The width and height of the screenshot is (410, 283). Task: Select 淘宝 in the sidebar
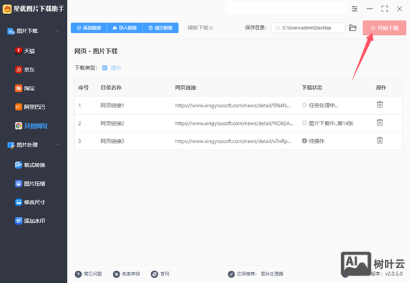[25, 88]
